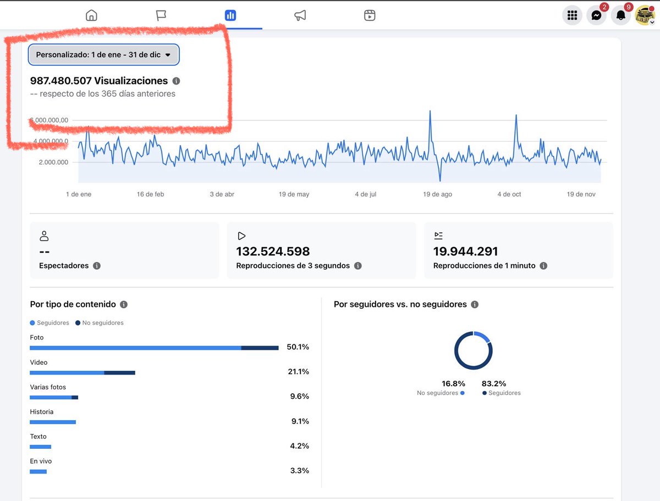Open Messenger chats icon
Screen dimensions: 660x501
[596, 15]
